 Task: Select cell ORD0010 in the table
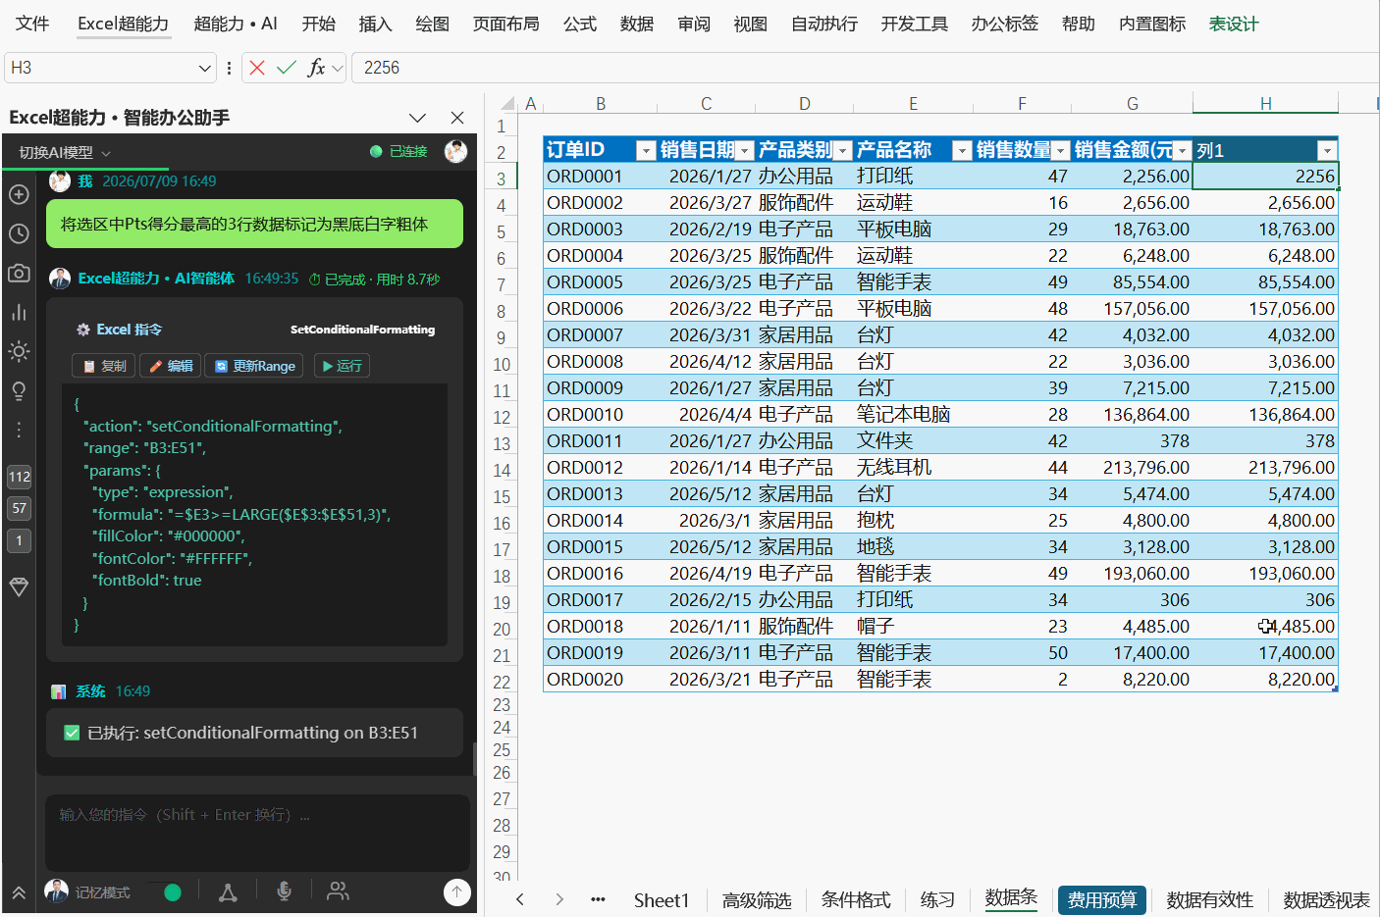pyautogui.click(x=600, y=415)
